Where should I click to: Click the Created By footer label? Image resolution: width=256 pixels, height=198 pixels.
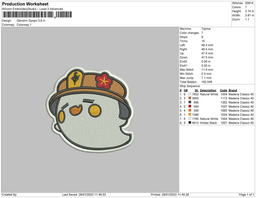9,195
